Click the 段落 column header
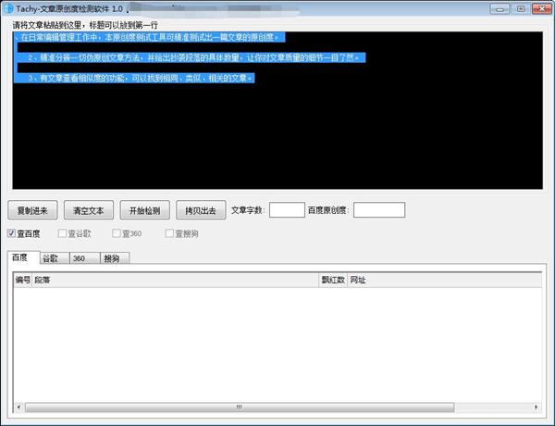Screen dimensions: 555x426 [176, 280]
